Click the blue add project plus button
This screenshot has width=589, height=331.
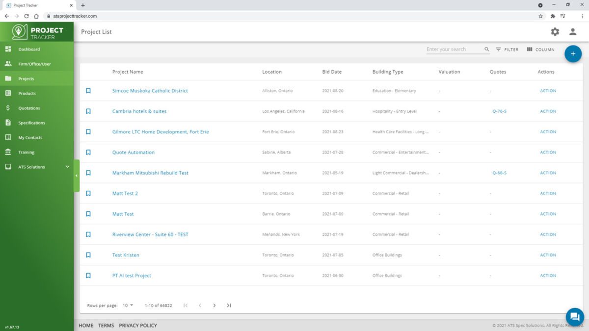(x=573, y=53)
